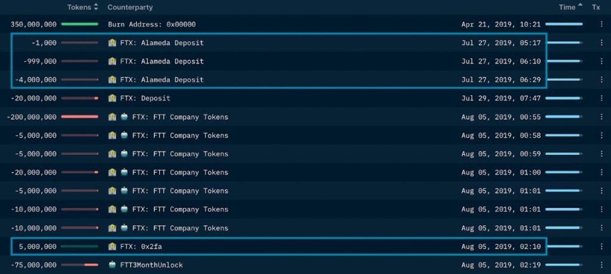Click exchange icon beside FTX: Deposit

click(112, 98)
